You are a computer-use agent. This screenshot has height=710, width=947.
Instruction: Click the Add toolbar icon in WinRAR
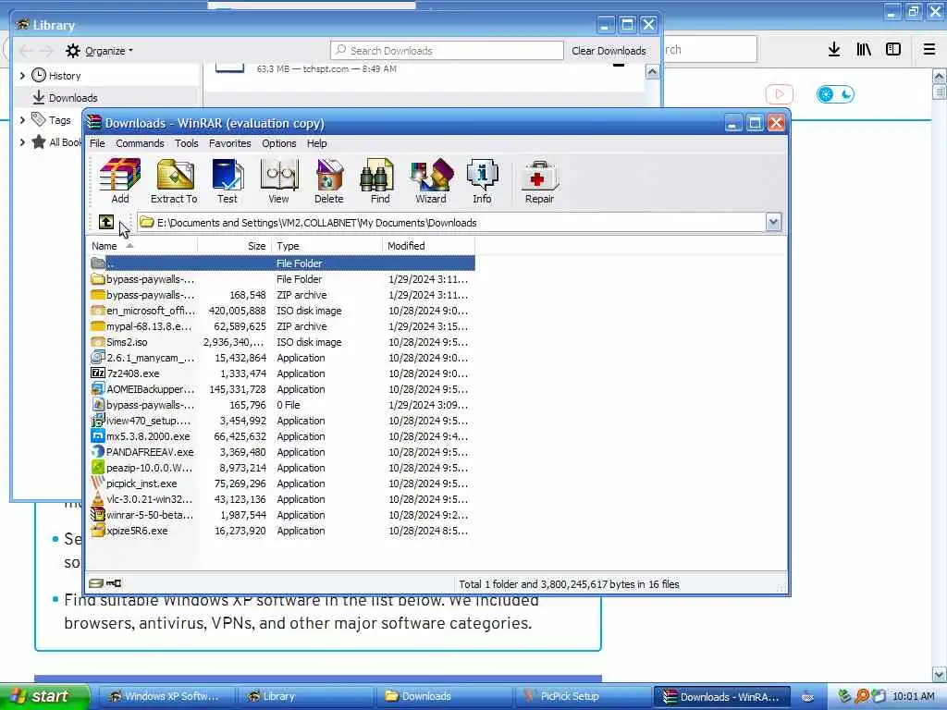(x=120, y=181)
